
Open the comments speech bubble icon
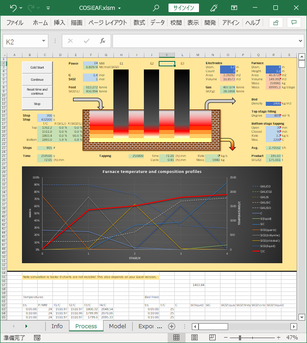294,22
